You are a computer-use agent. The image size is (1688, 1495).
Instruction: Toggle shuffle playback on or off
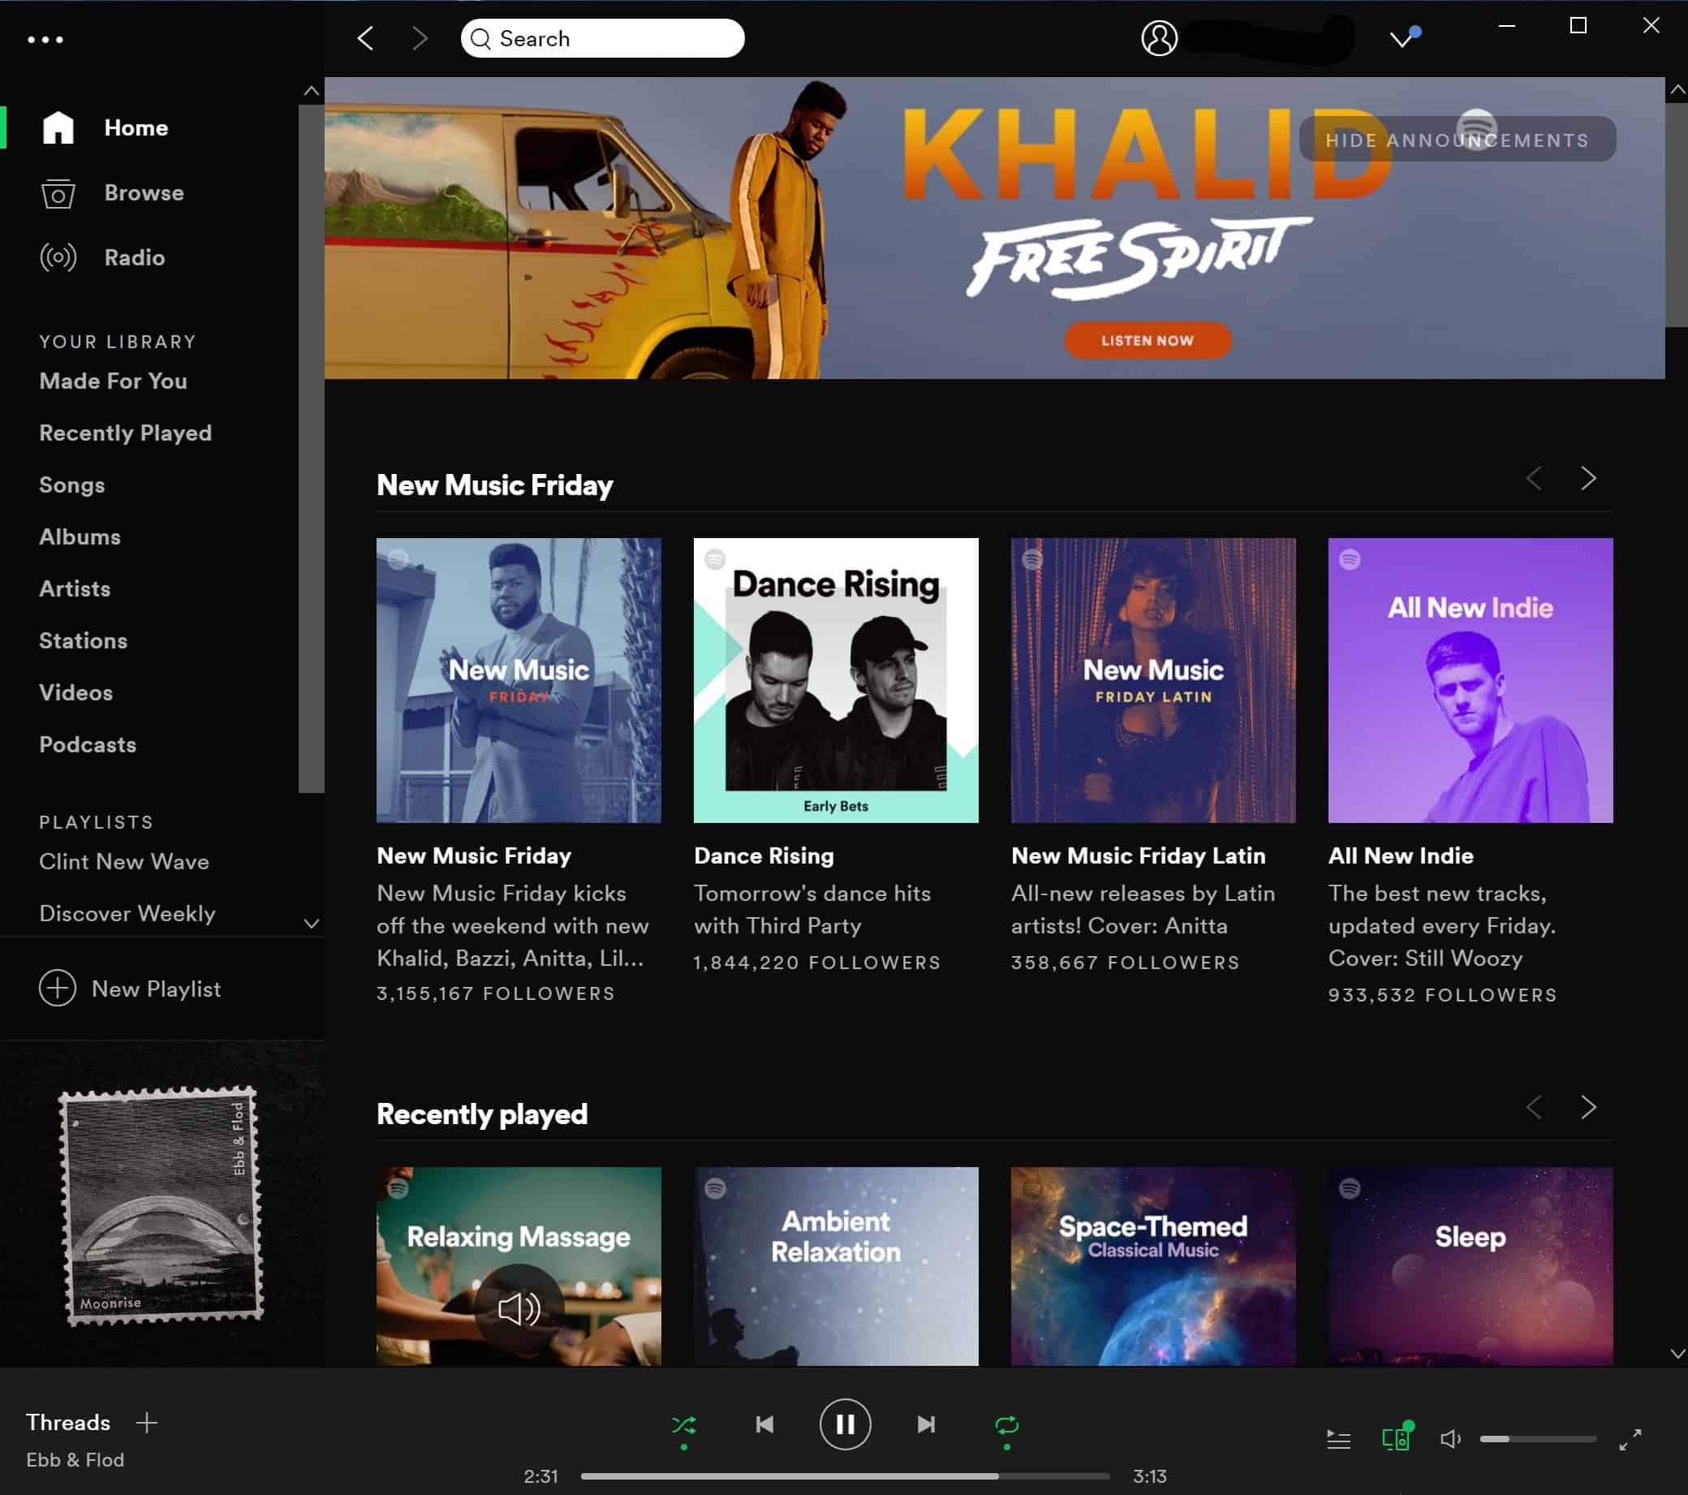click(x=683, y=1424)
